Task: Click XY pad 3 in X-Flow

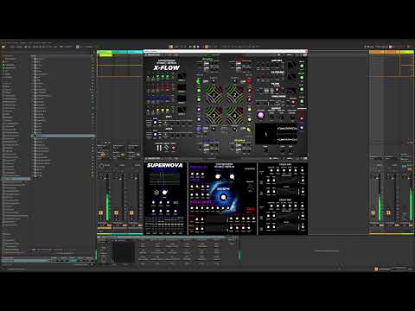Action: click(214, 115)
